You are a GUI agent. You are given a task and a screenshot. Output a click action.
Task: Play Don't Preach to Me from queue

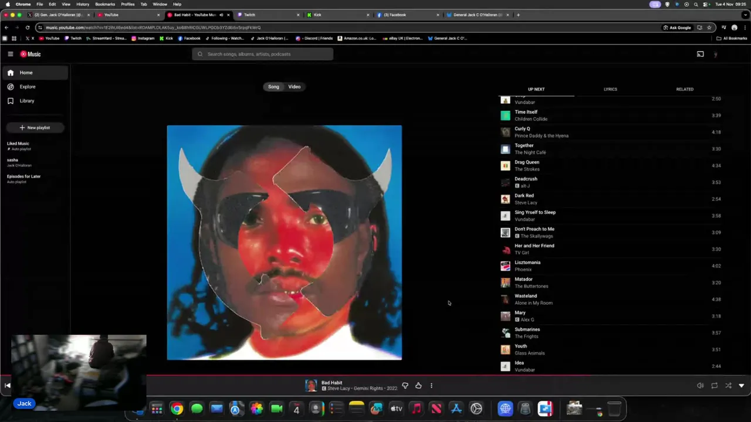tap(610, 232)
